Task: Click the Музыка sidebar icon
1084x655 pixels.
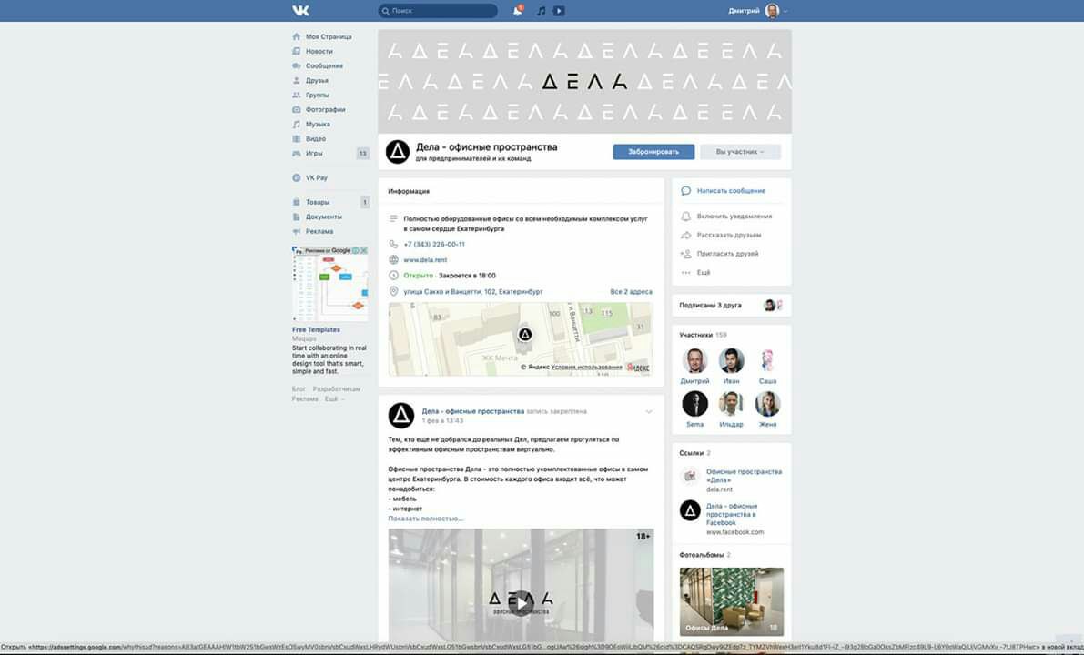Action: coord(297,125)
